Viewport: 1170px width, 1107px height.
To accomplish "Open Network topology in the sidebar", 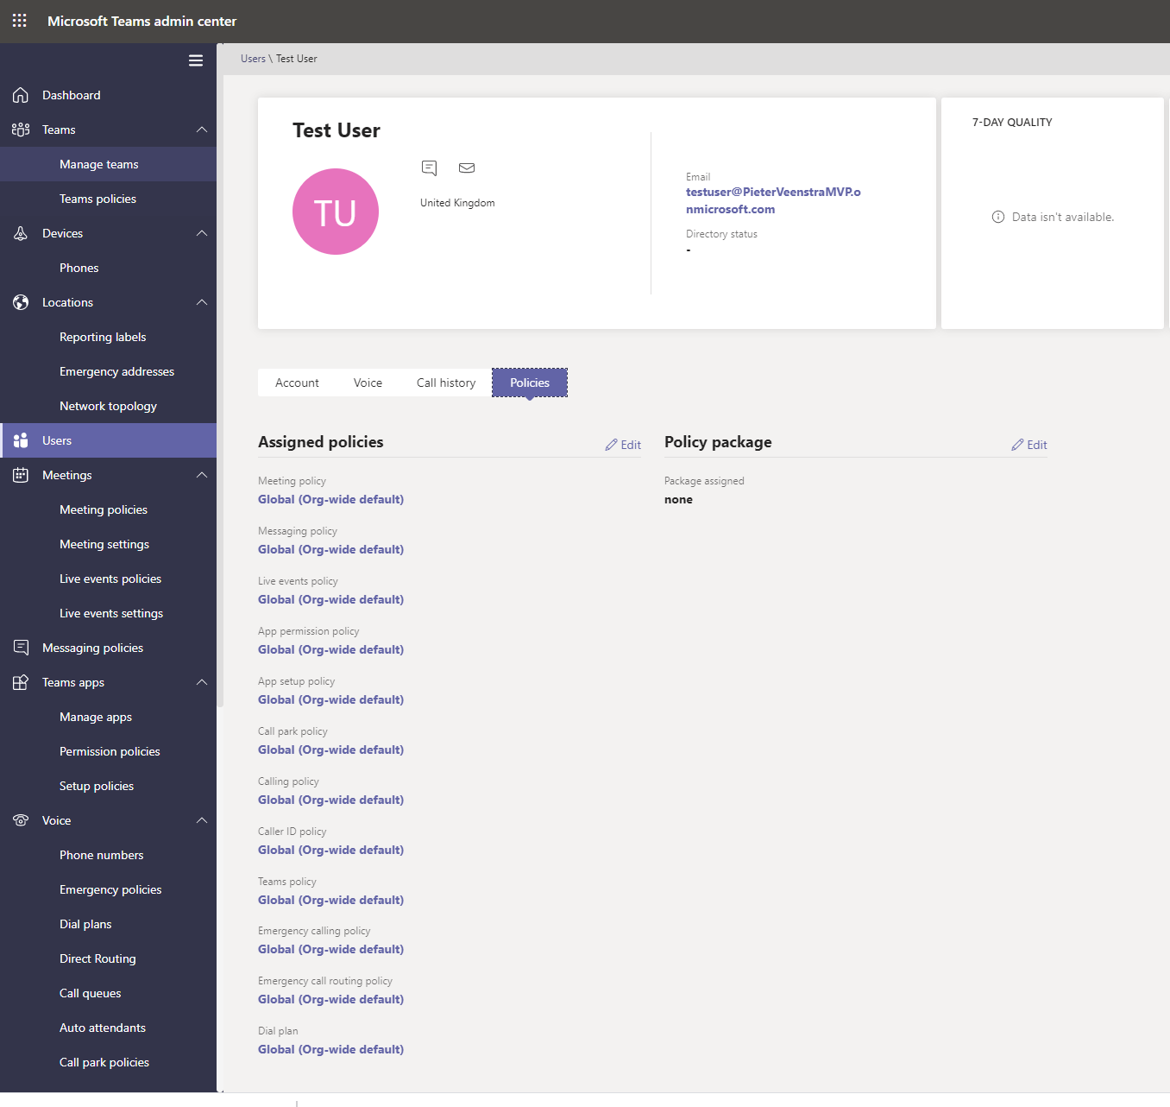I will (x=108, y=406).
